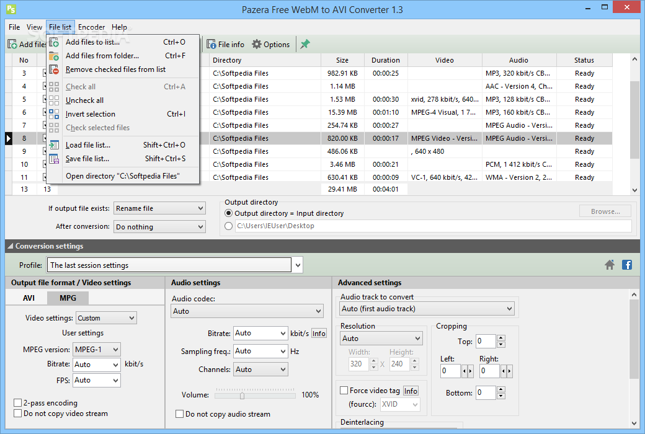The height and width of the screenshot is (434, 645).
Task: Click the home page house icon
Action: click(x=610, y=265)
